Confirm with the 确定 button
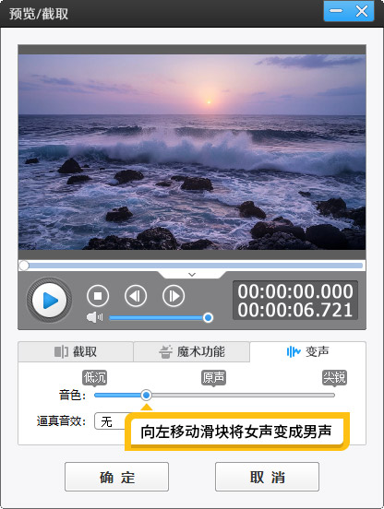This screenshot has width=384, height=509. pyautogui.click(x=116, y=477)
